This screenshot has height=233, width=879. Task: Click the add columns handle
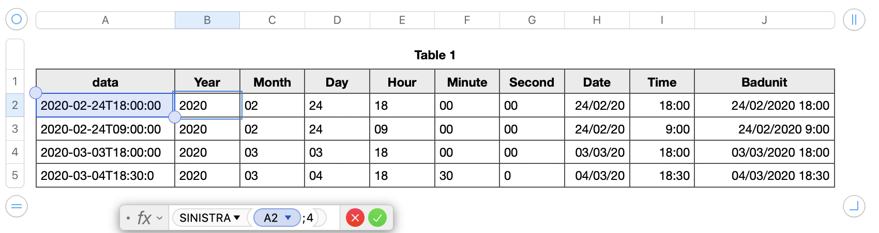(x=854, y=20)
